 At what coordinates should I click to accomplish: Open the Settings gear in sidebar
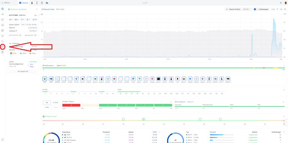(3, 47)
